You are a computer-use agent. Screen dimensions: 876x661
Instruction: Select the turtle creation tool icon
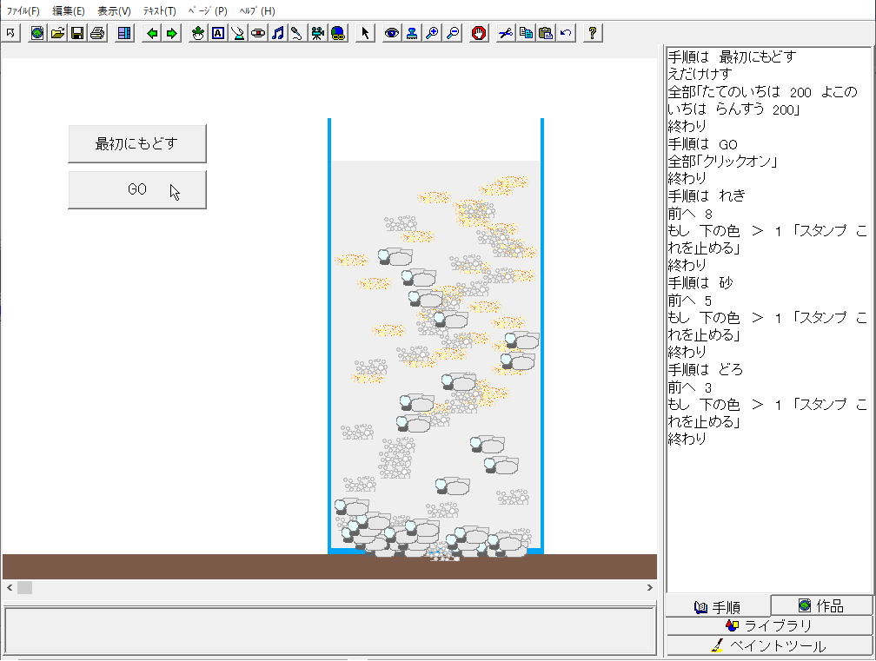click(197, 33)
